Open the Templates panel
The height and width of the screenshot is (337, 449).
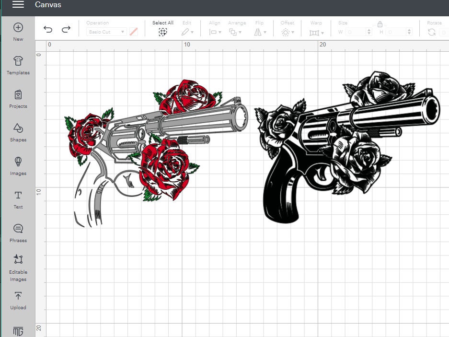click(18, 66)
